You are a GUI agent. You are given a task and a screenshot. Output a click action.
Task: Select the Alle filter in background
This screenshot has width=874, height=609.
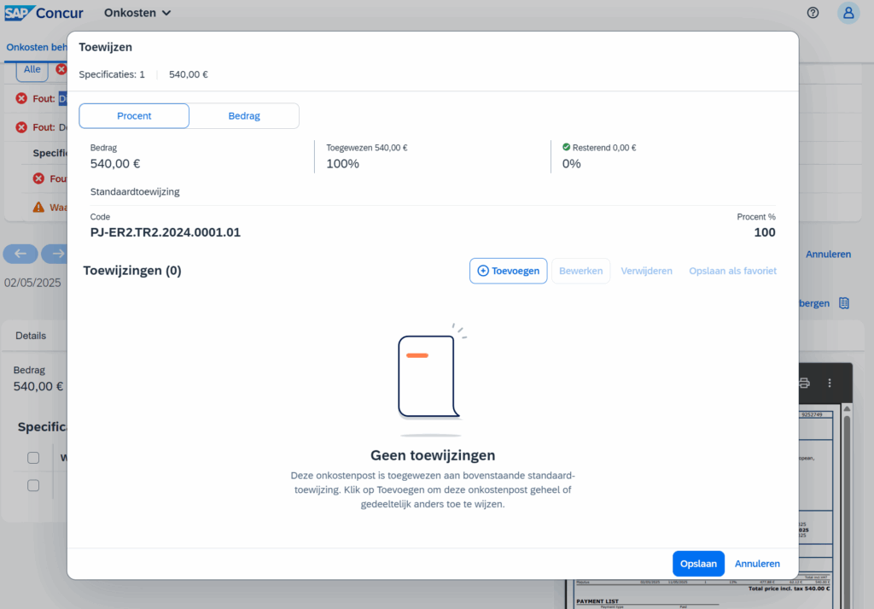[x=32, y=70]
